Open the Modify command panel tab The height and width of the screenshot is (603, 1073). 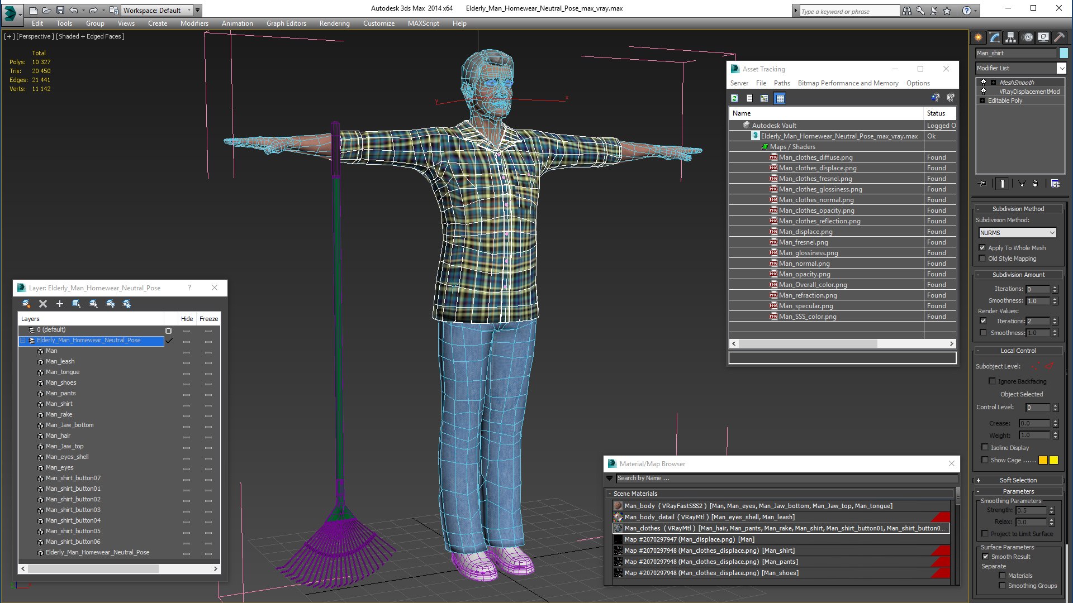pos(995,37)
